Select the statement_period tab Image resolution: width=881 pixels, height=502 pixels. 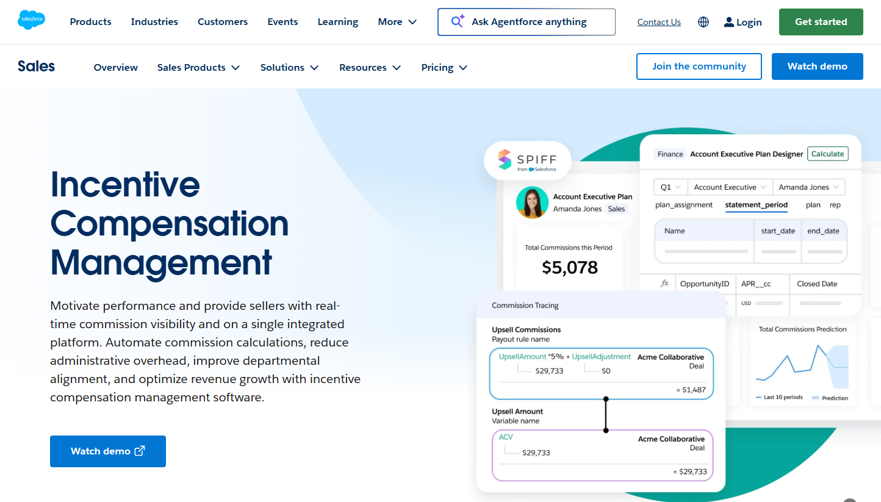click(757, 205)
